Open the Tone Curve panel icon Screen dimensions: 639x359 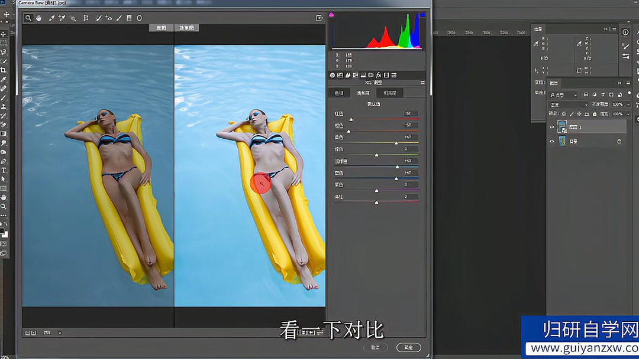click(x=340, y=75)
